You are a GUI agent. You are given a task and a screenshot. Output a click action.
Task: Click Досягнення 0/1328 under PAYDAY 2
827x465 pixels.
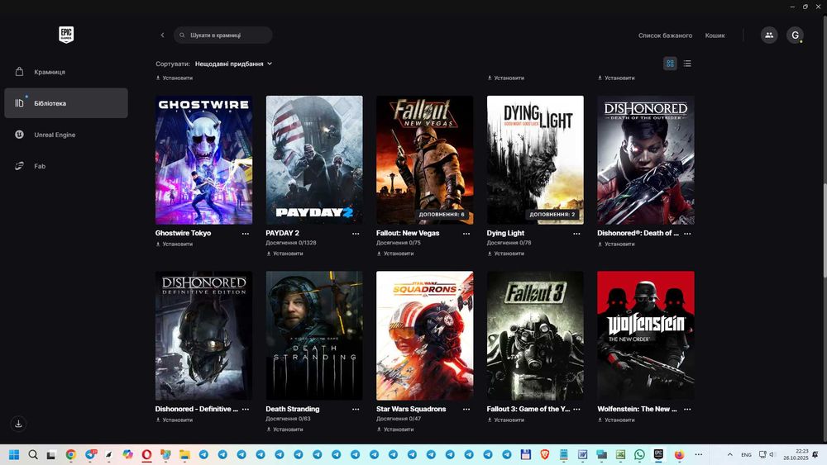click(x=291, y=243)
